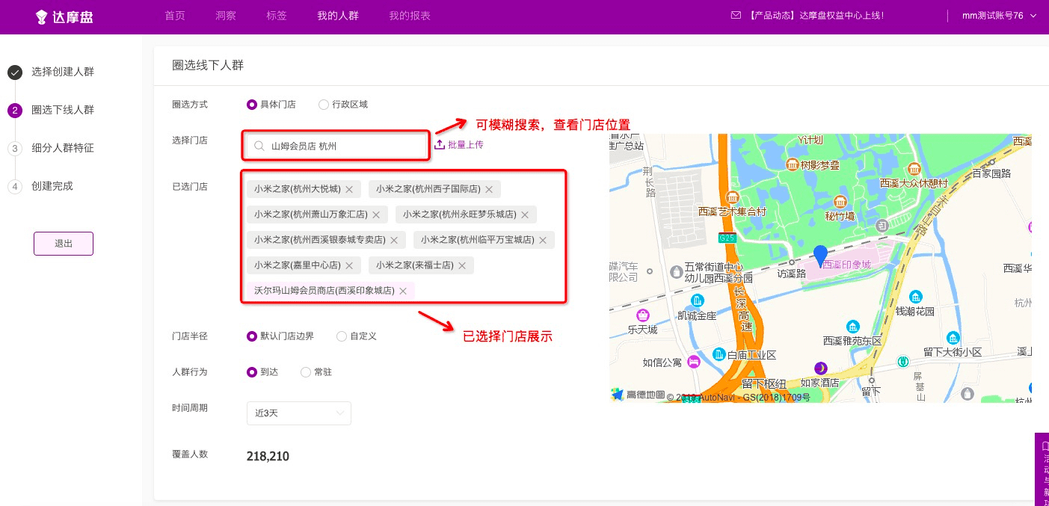Remove 小米之家(杭州临平万宝城店) tag
This screenshot has width=1049, height=506.
543,241
